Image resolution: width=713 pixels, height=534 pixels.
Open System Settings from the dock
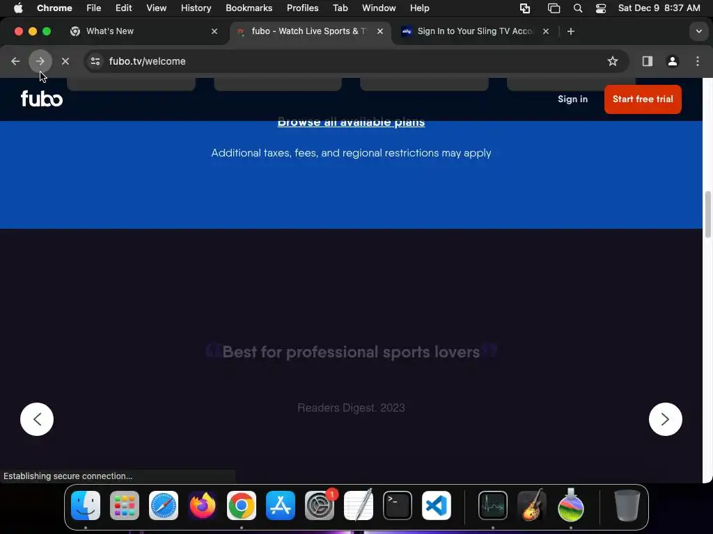coord(319,505)
